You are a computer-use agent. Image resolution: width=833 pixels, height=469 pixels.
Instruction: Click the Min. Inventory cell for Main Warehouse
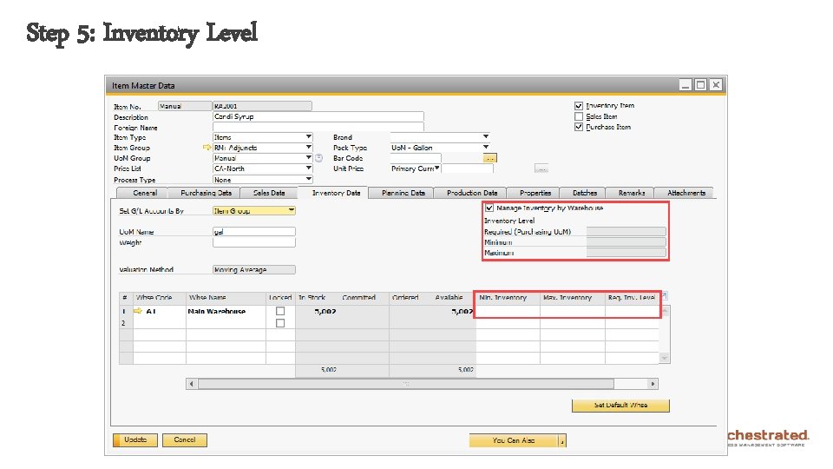508,311
